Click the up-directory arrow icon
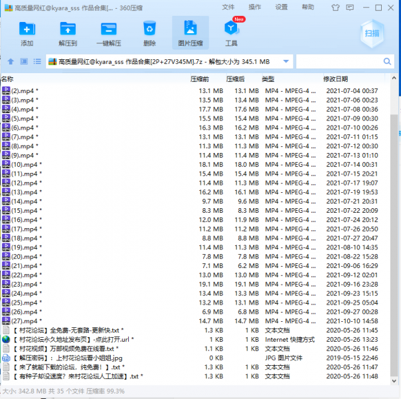Viewport: 401px width, 399px height. (x=11, y=62)
